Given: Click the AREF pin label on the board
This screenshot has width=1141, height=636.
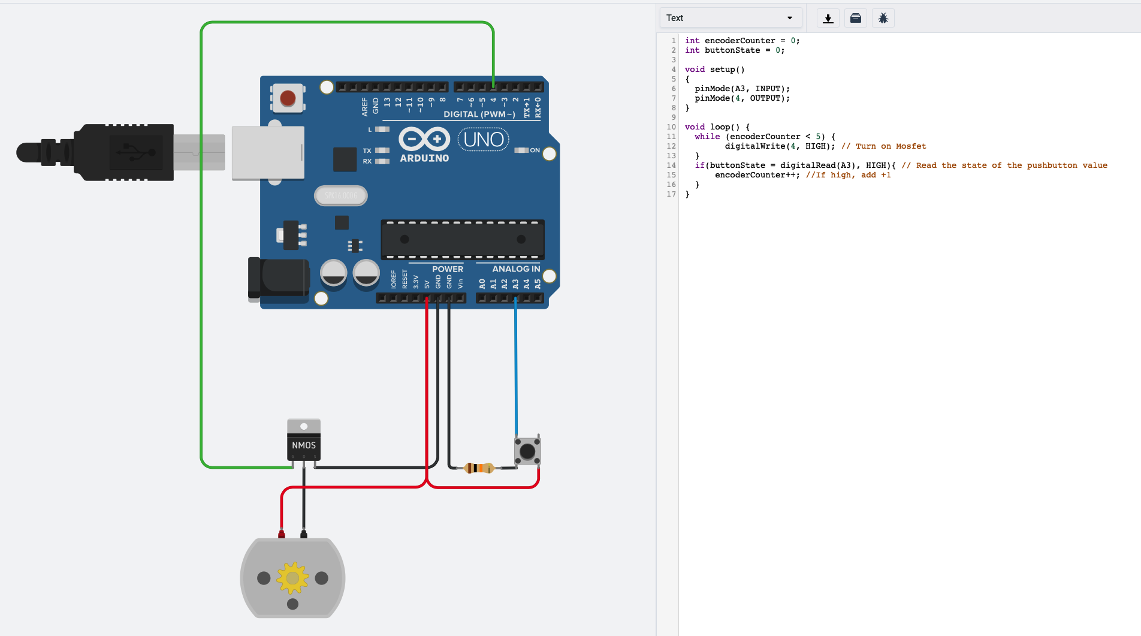Looking at the screenshot, I should click(365, 107).
